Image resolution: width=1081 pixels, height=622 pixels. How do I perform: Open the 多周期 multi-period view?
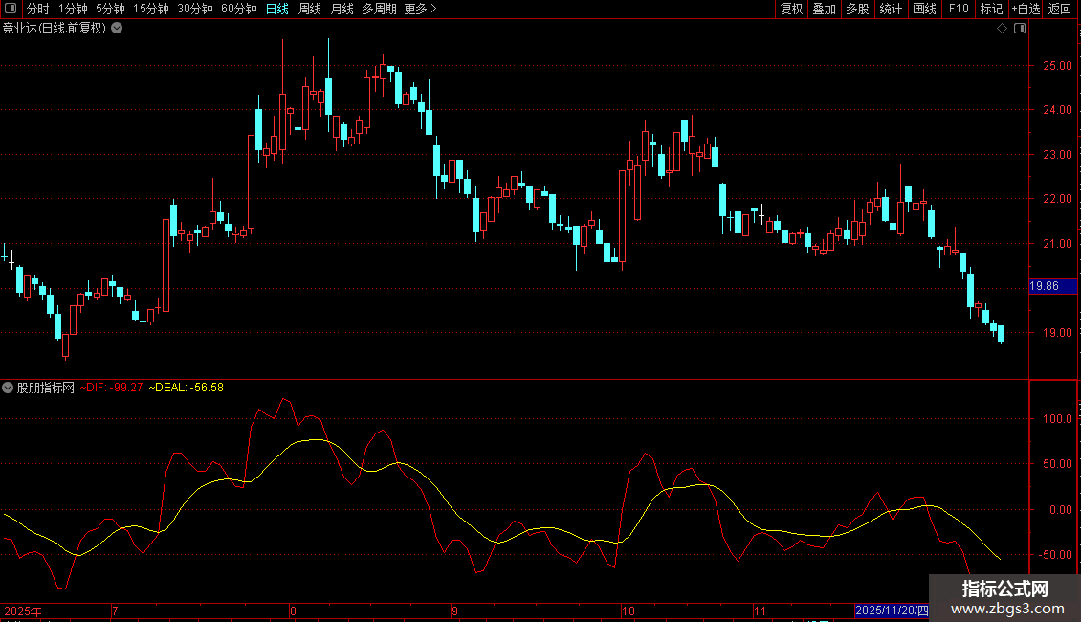pyautogui.click(x=379, y=9)
